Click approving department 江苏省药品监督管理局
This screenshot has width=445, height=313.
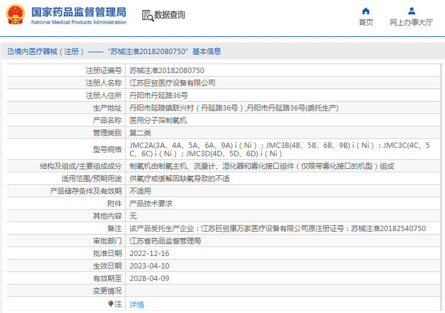165,241
